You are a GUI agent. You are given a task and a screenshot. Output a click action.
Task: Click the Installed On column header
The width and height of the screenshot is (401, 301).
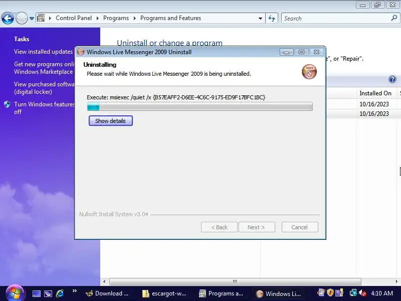click(x=375, y=93)
